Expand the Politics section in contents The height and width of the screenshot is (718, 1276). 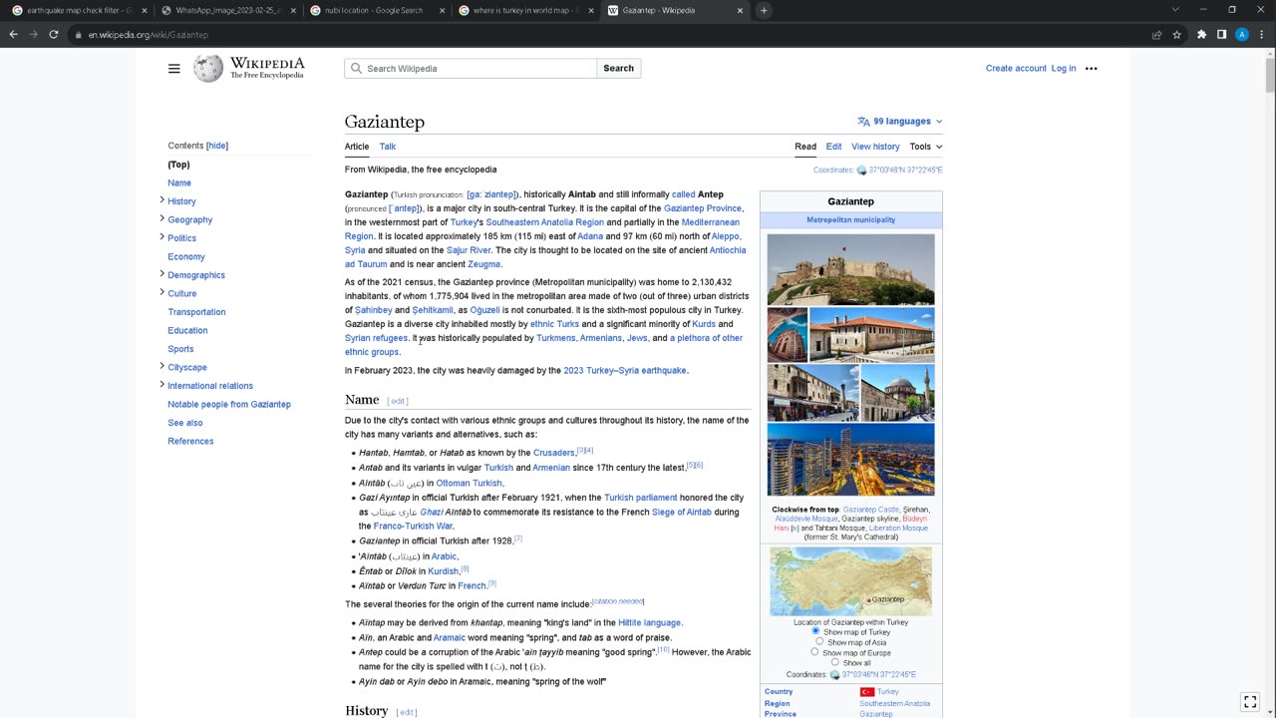click(x=161, y=237)
